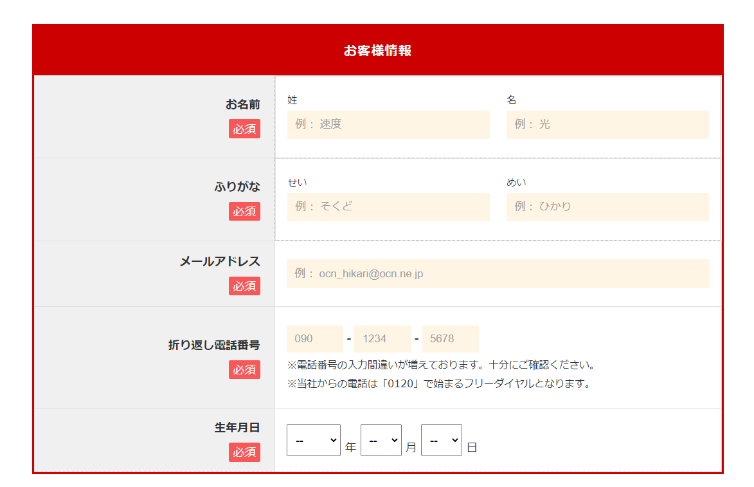Click the 姓 (last name) input field
The image size is (754, 487).
[388, 125]
